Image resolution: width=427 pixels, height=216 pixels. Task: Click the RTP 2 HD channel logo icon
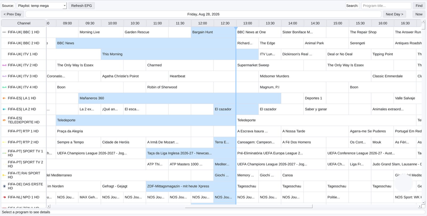[4, 142]
